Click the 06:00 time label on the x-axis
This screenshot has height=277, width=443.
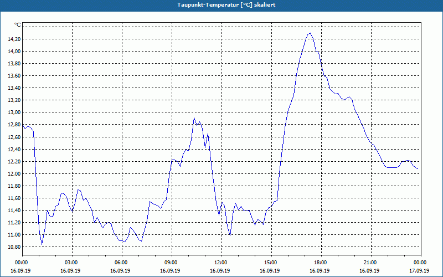[122, 263]
